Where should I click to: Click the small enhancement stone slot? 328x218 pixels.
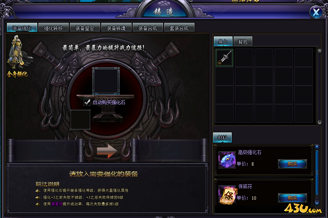tap(80, 120)
